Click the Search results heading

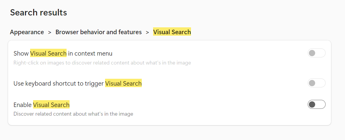(38, 13)
